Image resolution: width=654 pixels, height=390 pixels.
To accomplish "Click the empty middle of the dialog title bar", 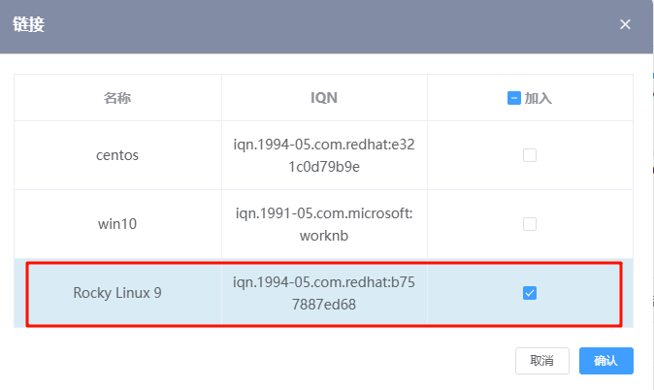I will [x=320, y=25].
